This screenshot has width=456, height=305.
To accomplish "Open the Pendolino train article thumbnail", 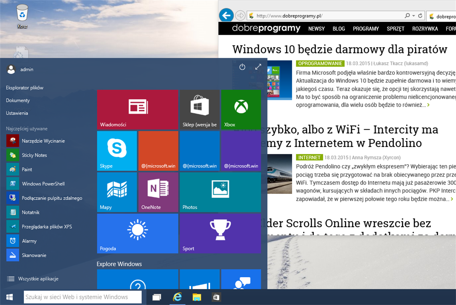I will [279, 174].
